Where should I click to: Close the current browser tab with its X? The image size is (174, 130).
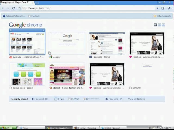pos(32,3)
